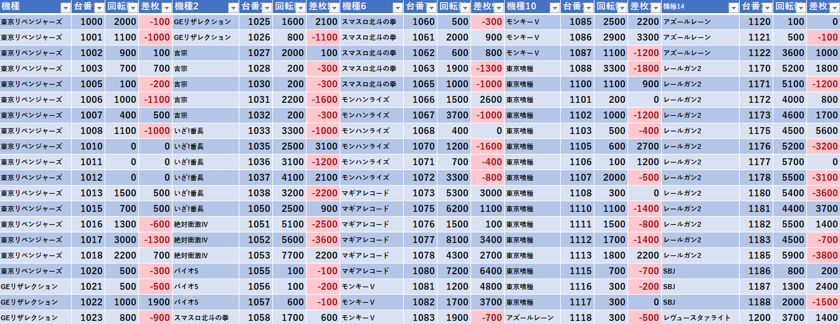The image size is (840, 324).
Task: Select machine number cell 1060
Action: click(x=421, y=22)
